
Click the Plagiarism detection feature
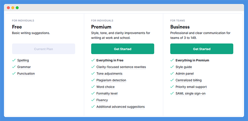coord(111,80)
